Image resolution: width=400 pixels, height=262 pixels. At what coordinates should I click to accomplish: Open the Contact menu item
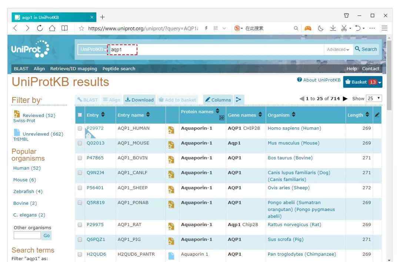tap(370, 68)
